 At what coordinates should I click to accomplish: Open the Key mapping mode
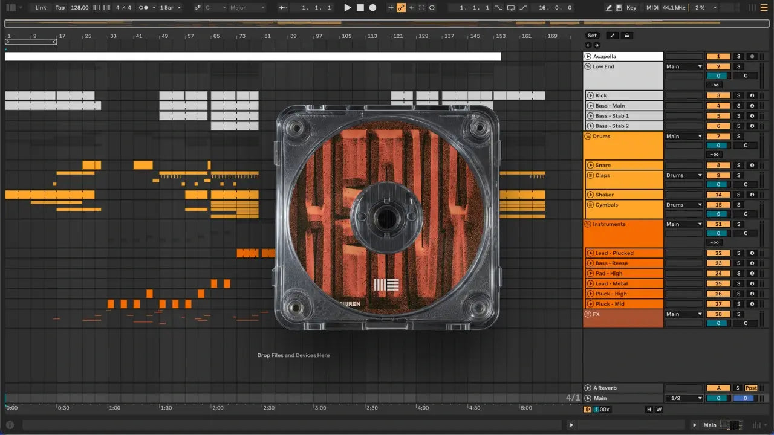631,8
